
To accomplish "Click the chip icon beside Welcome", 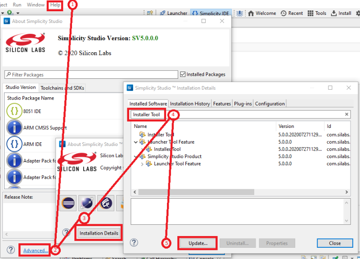I will (239, 14).
